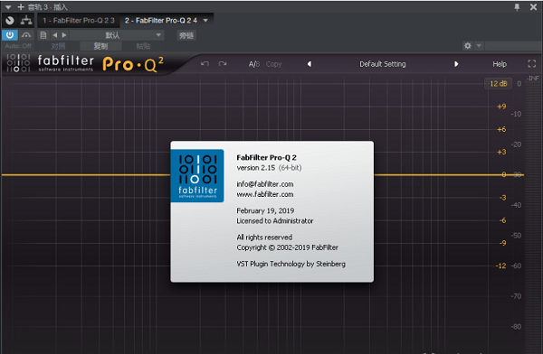Click the redo arrow in Pro-Q
Screen dimensions: 543x354
(223, 64)
